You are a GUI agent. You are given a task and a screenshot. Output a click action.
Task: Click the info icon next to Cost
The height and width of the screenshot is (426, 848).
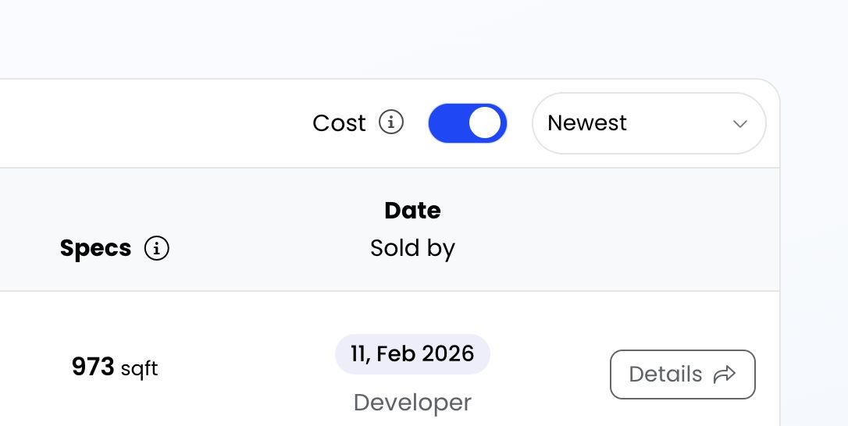(391, 122)
